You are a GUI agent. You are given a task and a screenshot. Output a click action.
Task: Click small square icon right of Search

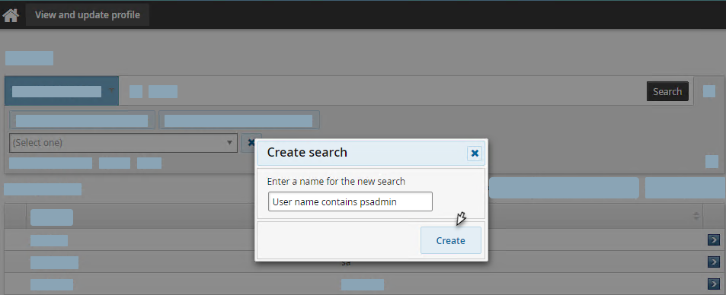click(709, 91)
